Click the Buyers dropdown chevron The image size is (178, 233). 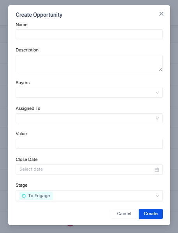pos(157,93)
